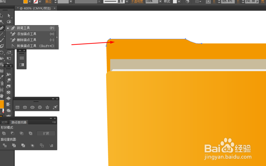
Task: Click the Trim pathfinder button
Action: pos(14,145)
